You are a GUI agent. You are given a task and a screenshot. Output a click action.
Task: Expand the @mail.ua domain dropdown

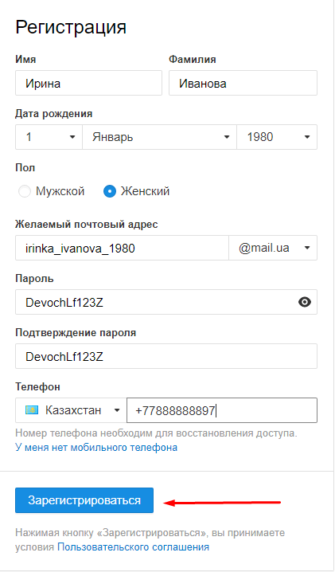(x=273, y=248)
